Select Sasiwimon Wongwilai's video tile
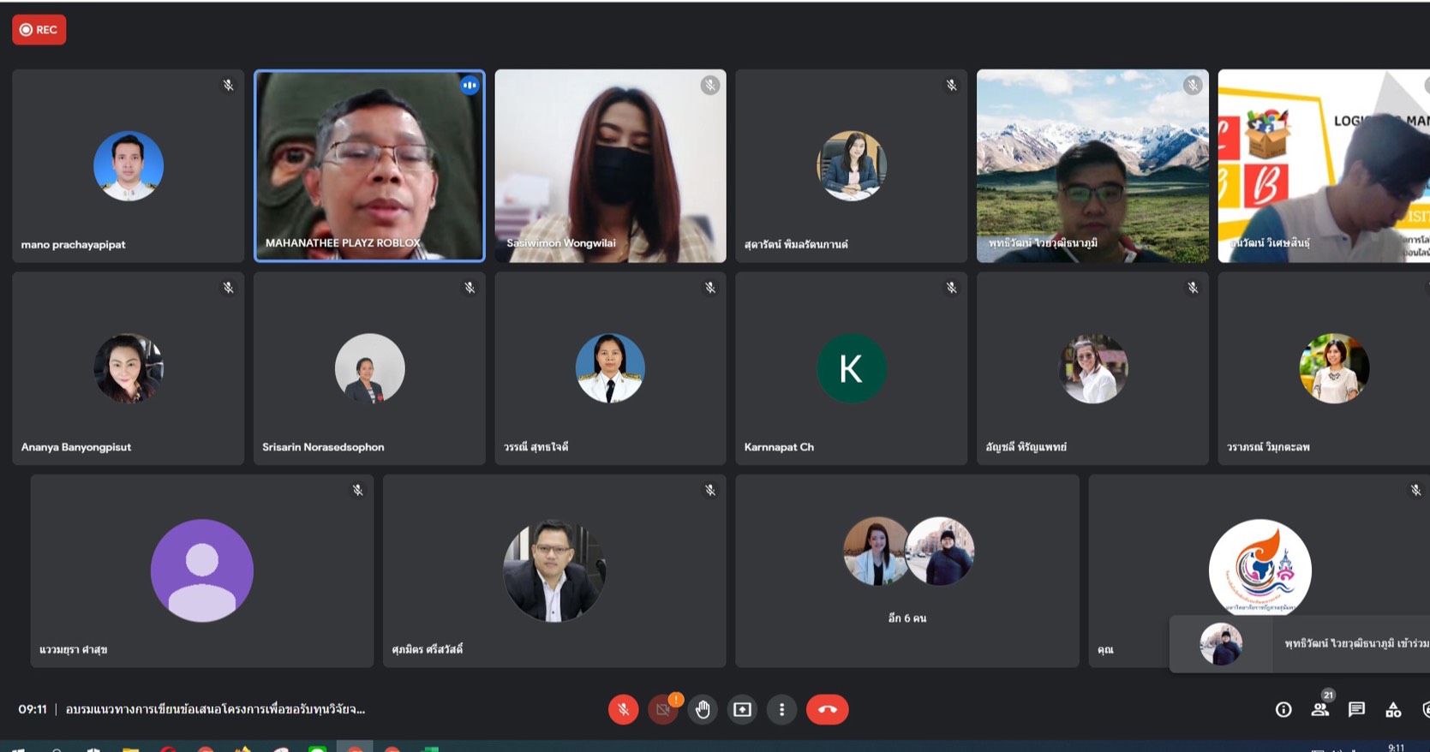1430x752 pixels. click(x=610, y=165)
